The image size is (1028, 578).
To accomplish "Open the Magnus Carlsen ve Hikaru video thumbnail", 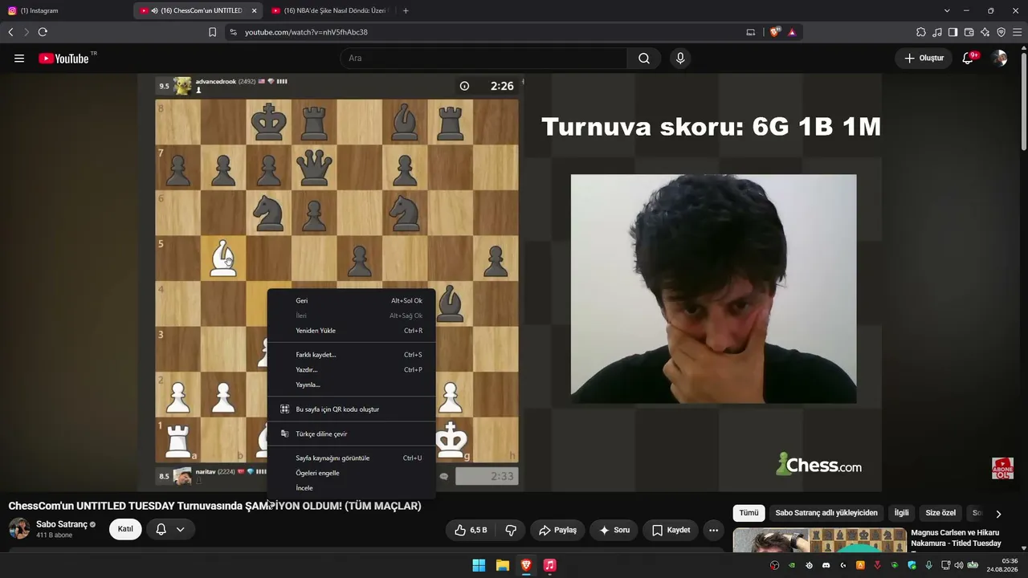I will tap(819, 540).
